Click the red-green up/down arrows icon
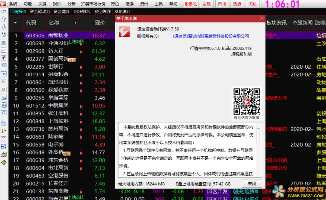Image resolution: width=326 pixels, height=200 pixels. 4,131
